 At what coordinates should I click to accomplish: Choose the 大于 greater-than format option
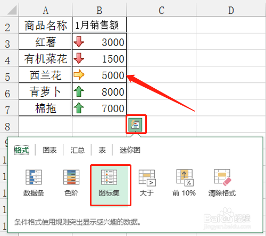(x=147, y=183)
